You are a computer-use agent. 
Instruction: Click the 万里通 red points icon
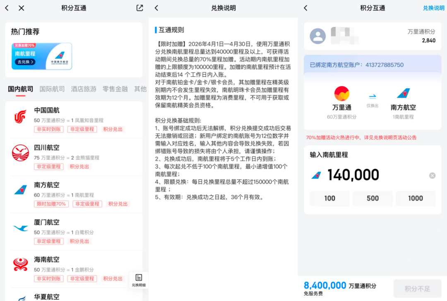341,94
